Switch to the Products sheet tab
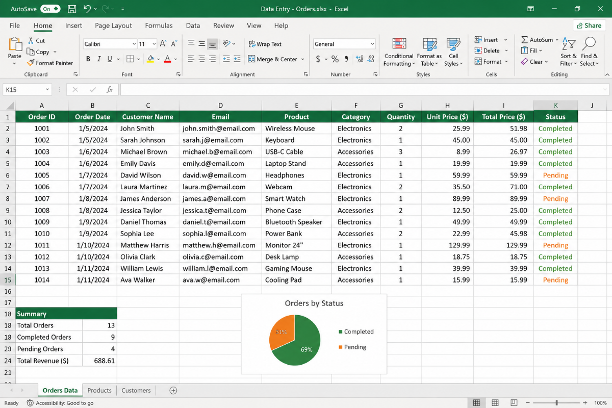Image resolution: width=612 pixels, height=408 pixels. coord(99,391)
